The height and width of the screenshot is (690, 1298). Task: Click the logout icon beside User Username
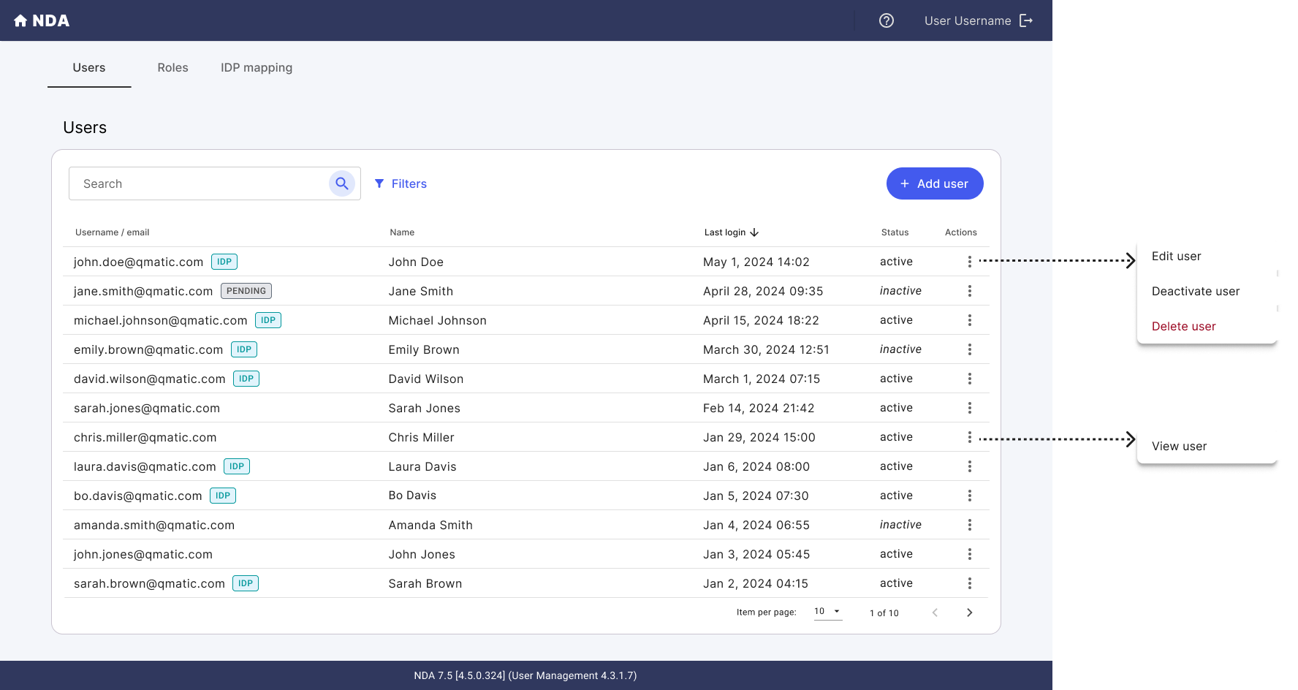pos(1026,20)
